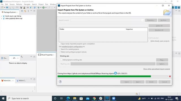Viewport: 181px width, 101px height.
Task: Open Google Chrome from the taskbar
Action: [94, 98]
